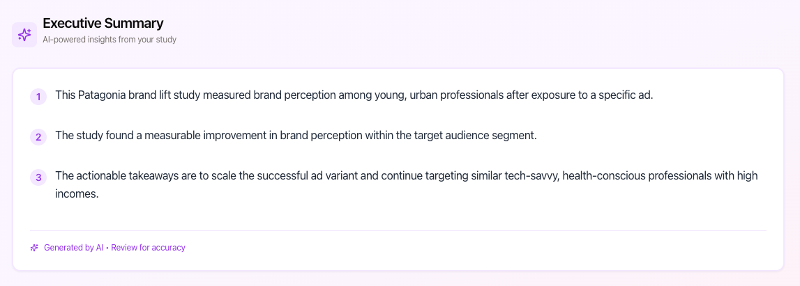Click the 'Review for accuracy' footer text
The width and height of the screenshot is (800, 286).
click(x=148, y=248)
